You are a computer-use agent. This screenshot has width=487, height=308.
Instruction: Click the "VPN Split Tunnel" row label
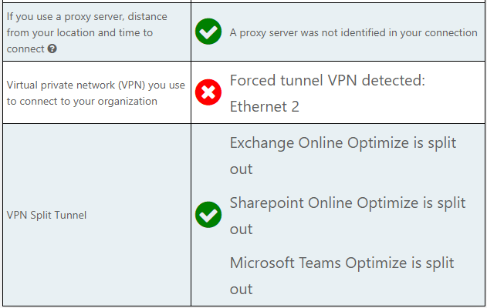[x=48, y=215]
